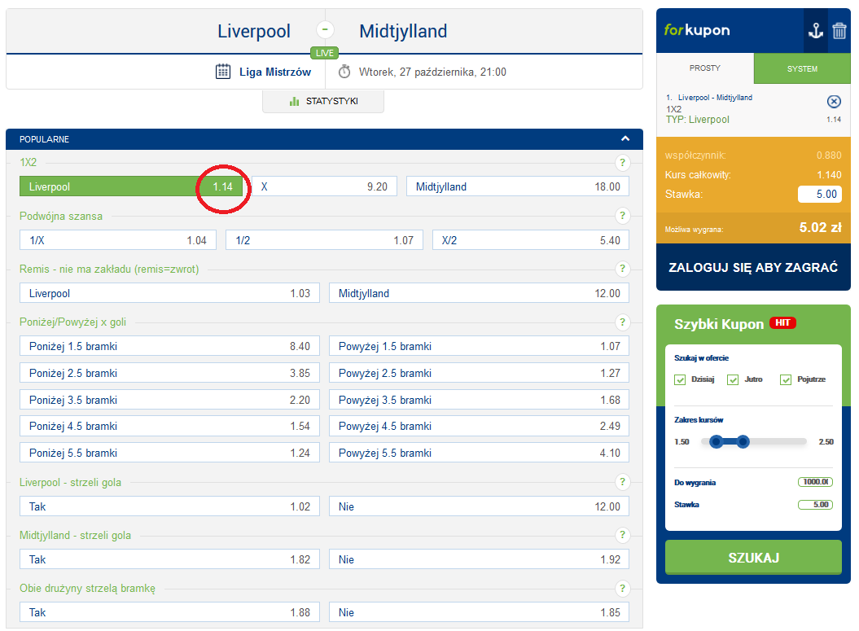
Task: Click the anchor icon in the coupon header
Action: (816, 31)
